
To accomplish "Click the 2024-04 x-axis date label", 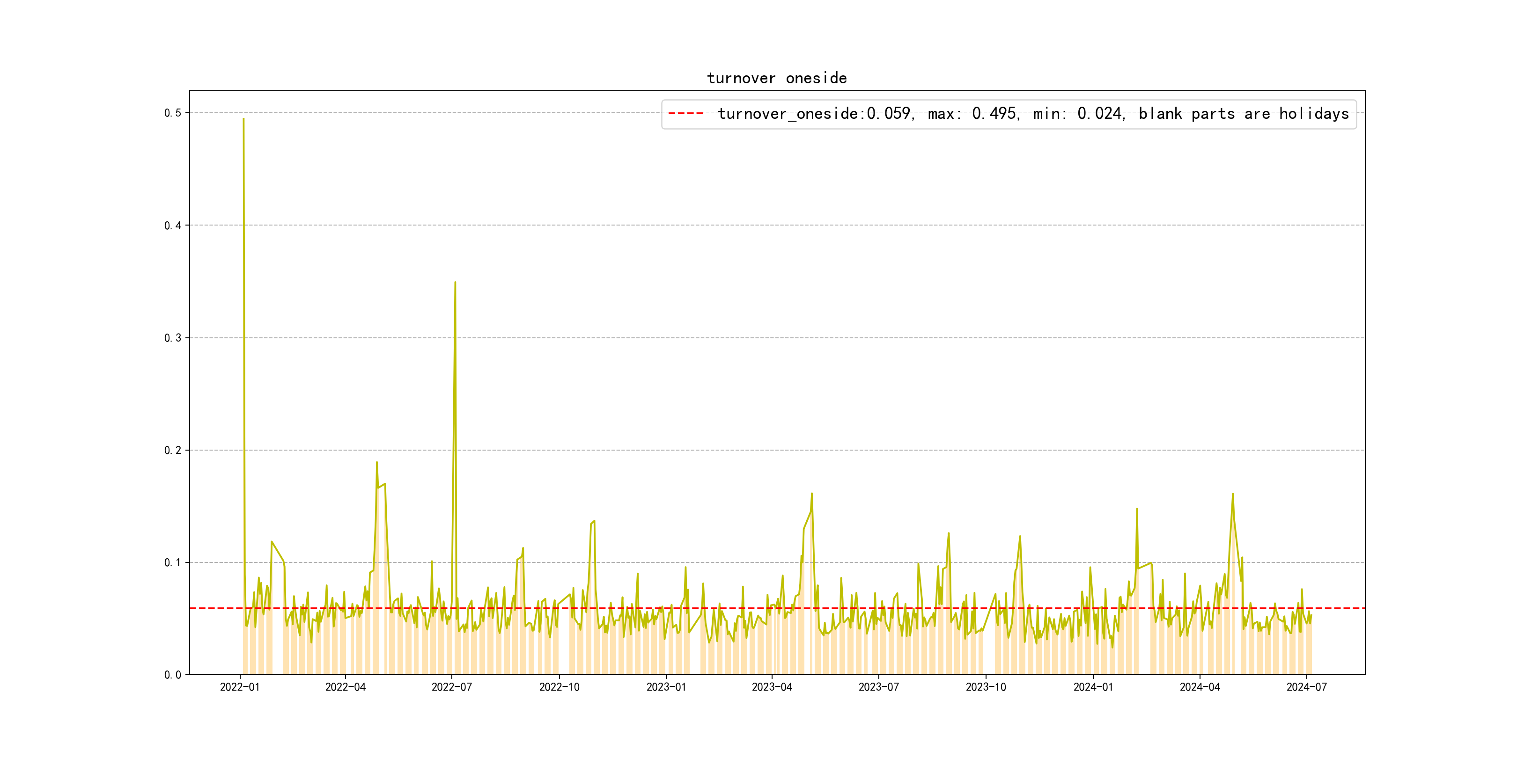I will pos(1200,687).
